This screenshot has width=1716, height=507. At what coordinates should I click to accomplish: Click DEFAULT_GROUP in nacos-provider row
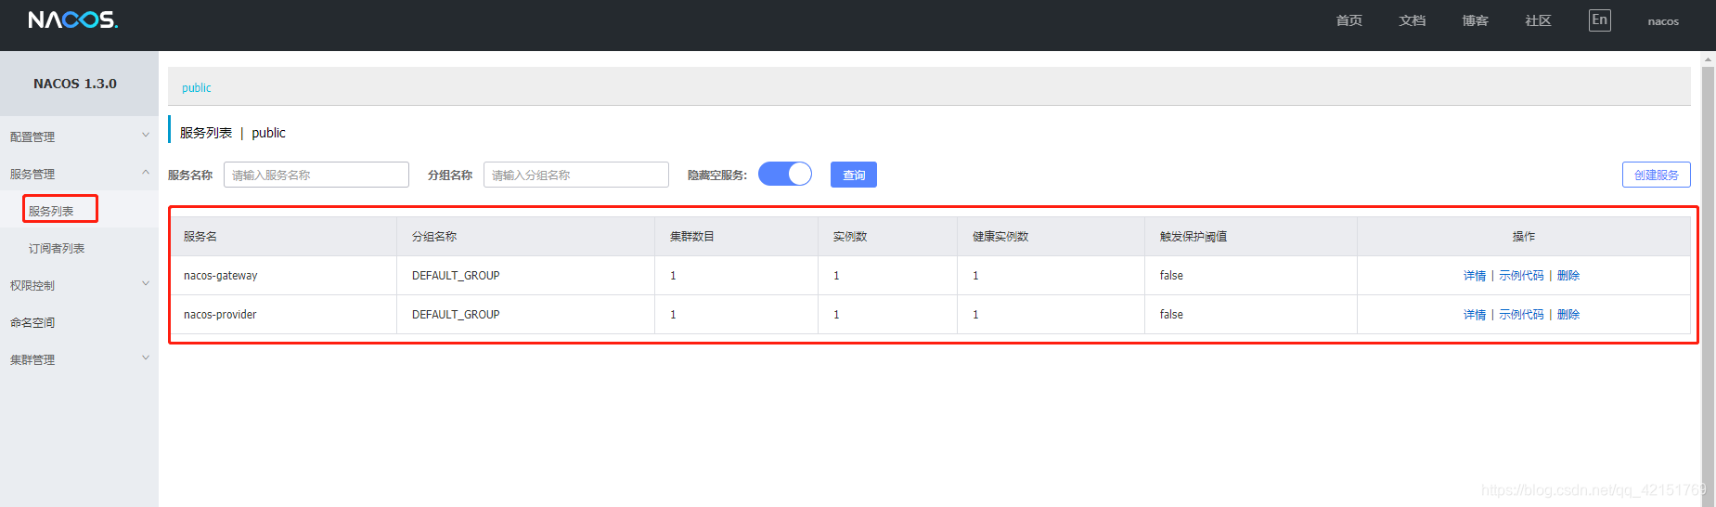pyautogui.click(x=456, y=315)
